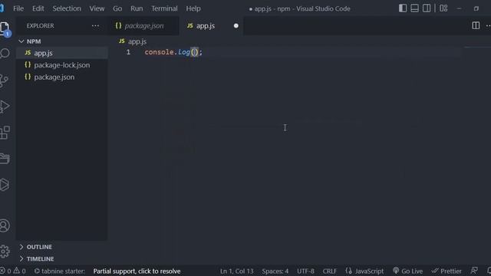Click console keyword in line 1
This screenshot has width=491, height=276.
click(159, 52)
